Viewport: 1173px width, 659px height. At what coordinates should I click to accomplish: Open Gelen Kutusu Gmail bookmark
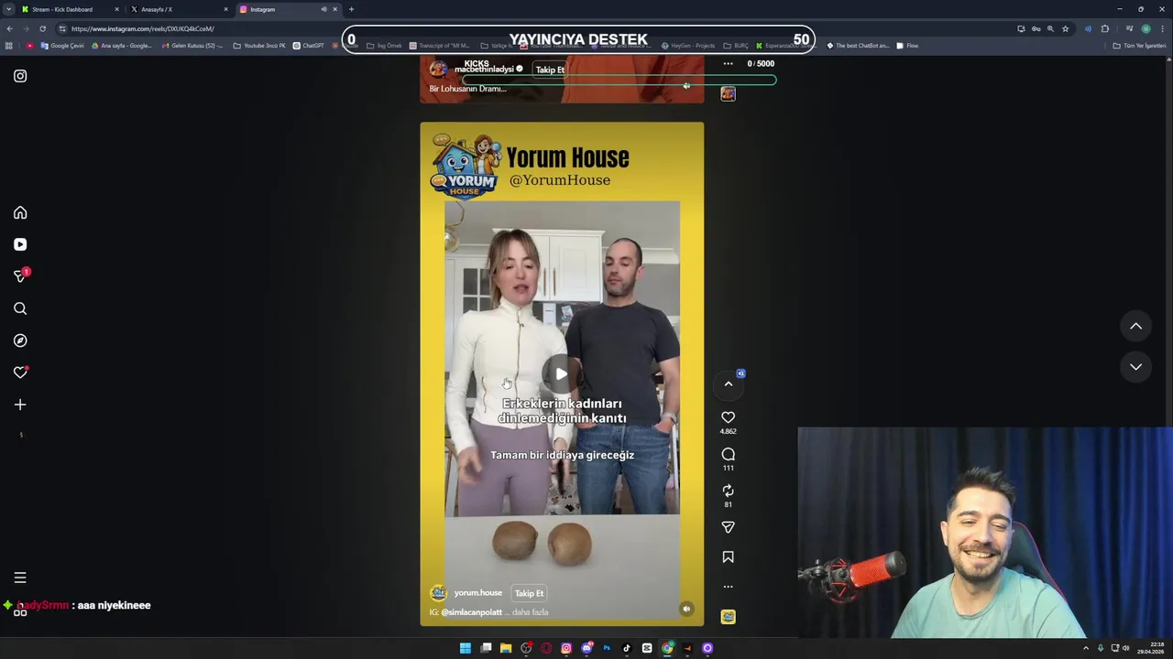click(x=192, y=46)
